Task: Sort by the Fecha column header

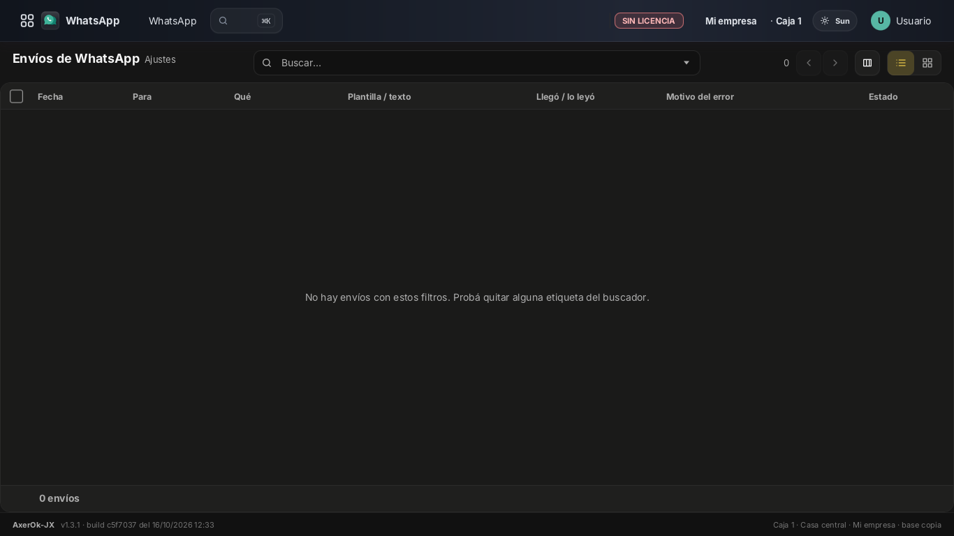Action: pos(50,96)
